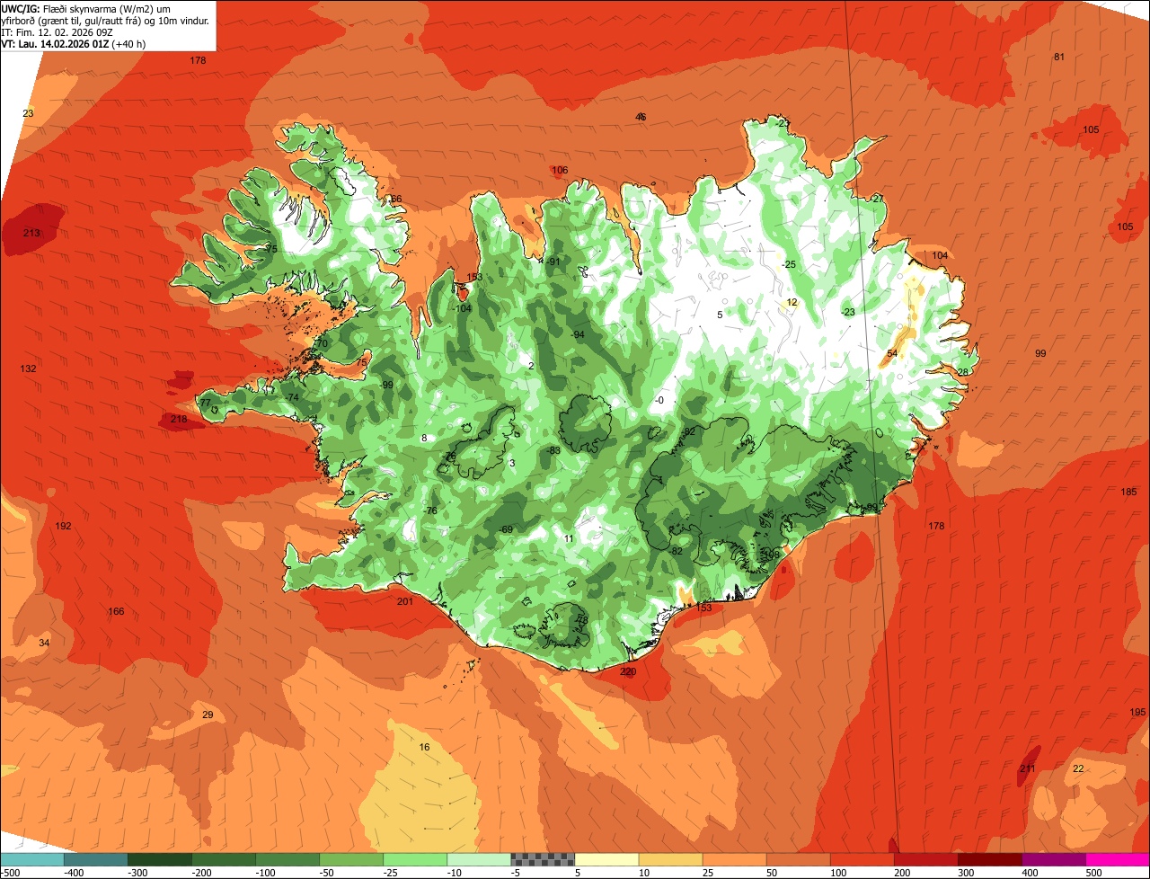Click the 211 value in the southeast ocean
Viewport: 1150px width, 879px height.
click(1028, 768)
